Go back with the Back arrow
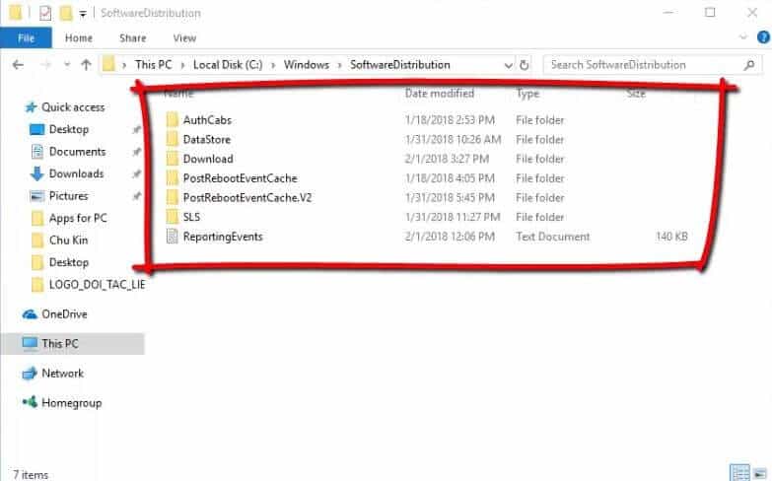 pos(18,64)
